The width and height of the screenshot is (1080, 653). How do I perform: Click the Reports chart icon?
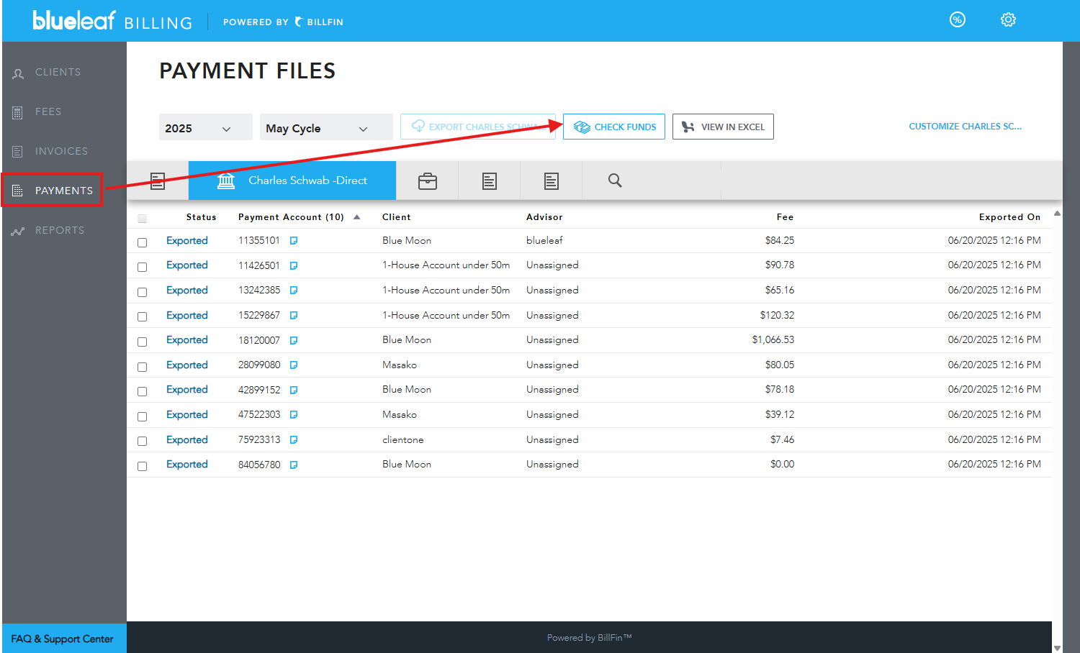pyautogui.click(x=18, y=232)
